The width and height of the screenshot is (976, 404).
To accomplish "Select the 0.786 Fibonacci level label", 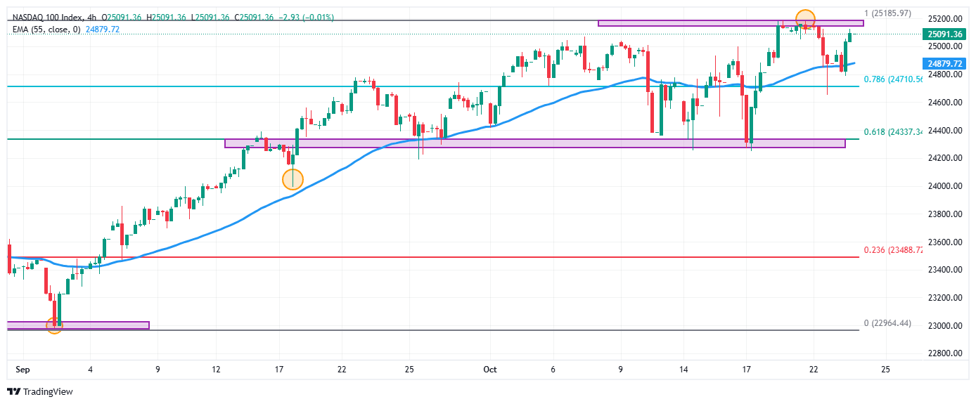I will point(892,79).
